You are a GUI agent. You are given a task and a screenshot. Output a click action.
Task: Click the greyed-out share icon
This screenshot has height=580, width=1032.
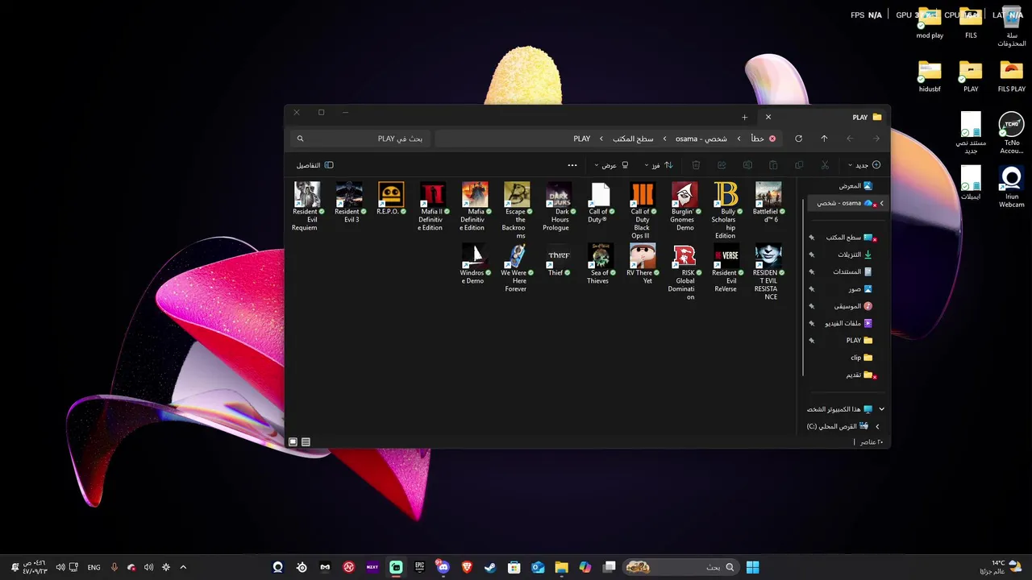point(722,165)
